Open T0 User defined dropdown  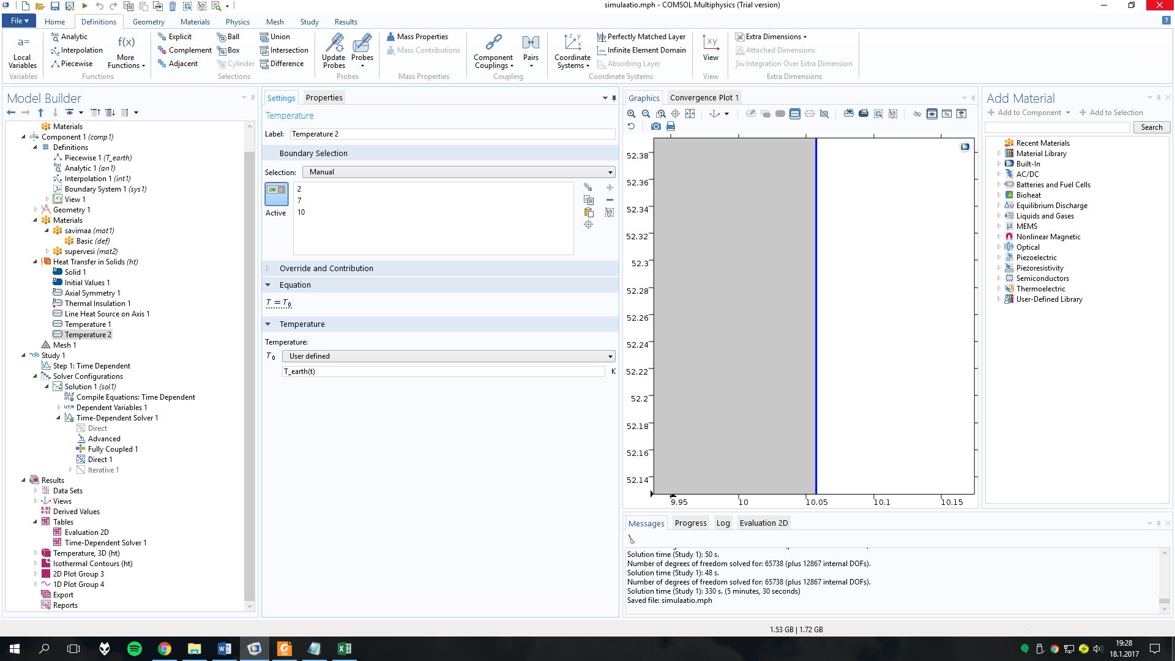[x=449, y=356]
